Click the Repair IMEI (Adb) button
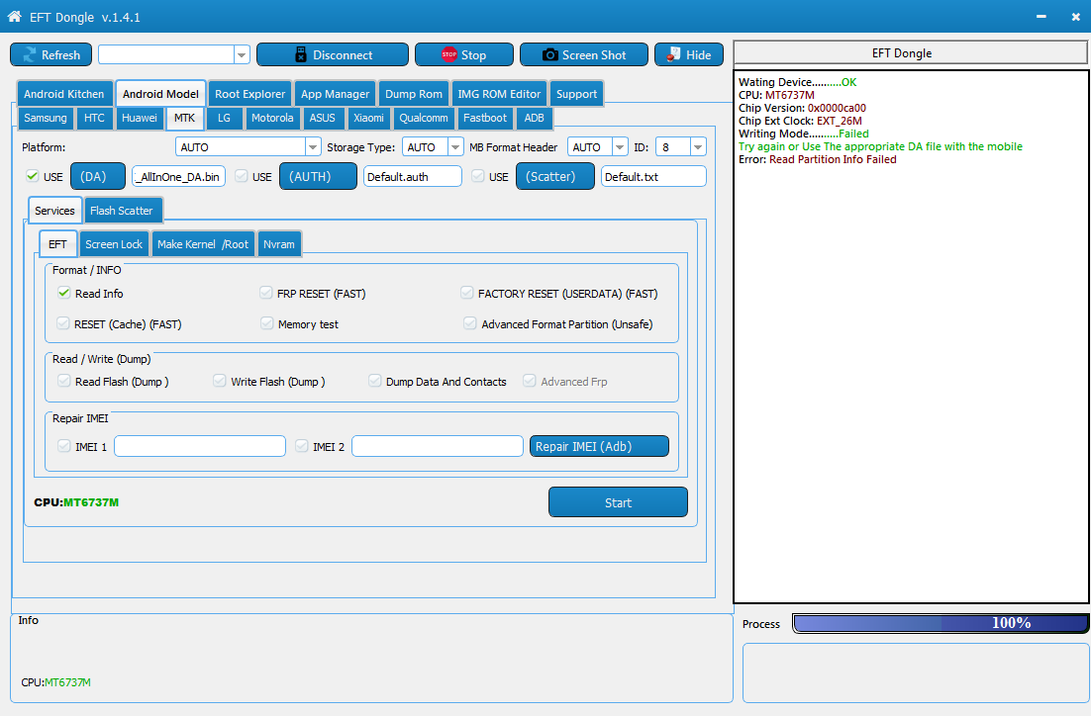Screen dimensions: 1091x716 599,446
